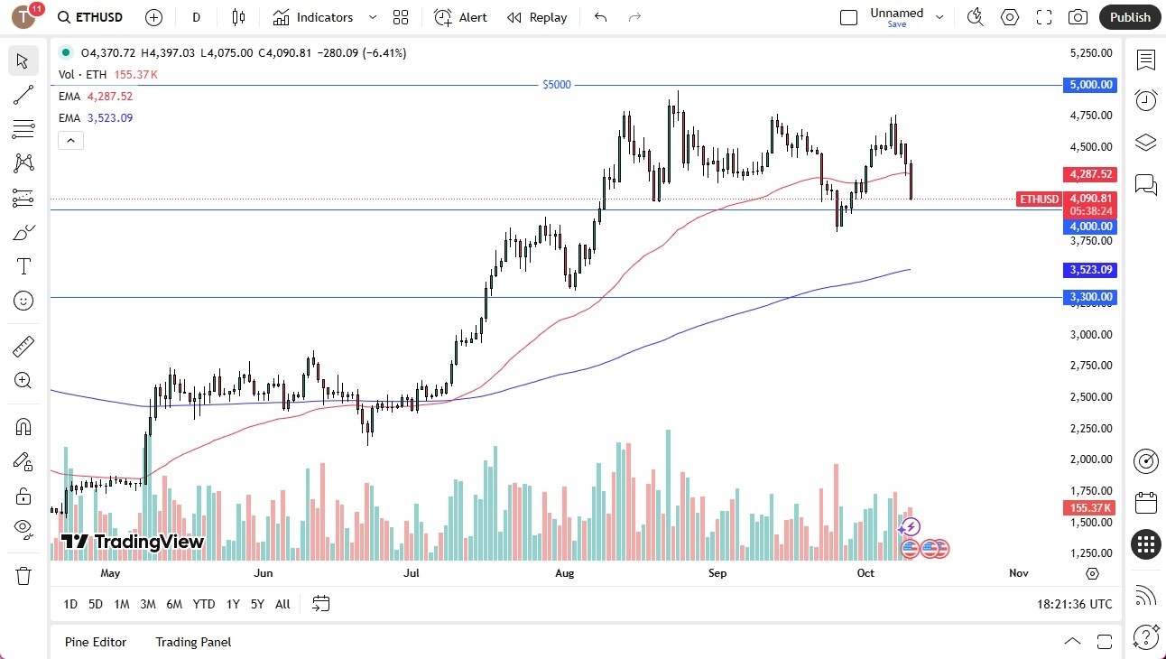This screenshot has height=659, width=1166.
Task: Select the text annotation tool
Action: pyautogui.click(x=23, y=265)
